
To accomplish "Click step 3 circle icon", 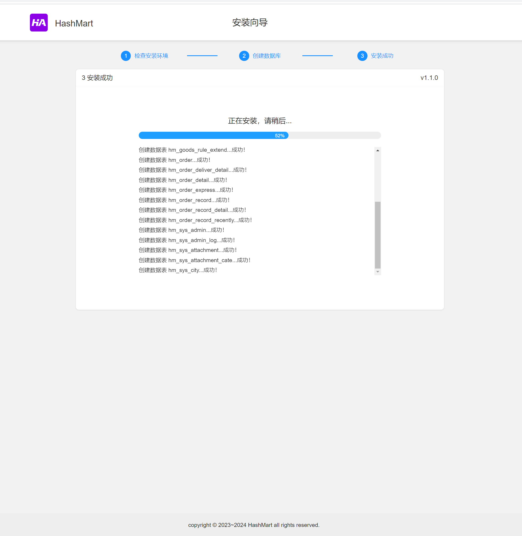I will pos(362,56).
